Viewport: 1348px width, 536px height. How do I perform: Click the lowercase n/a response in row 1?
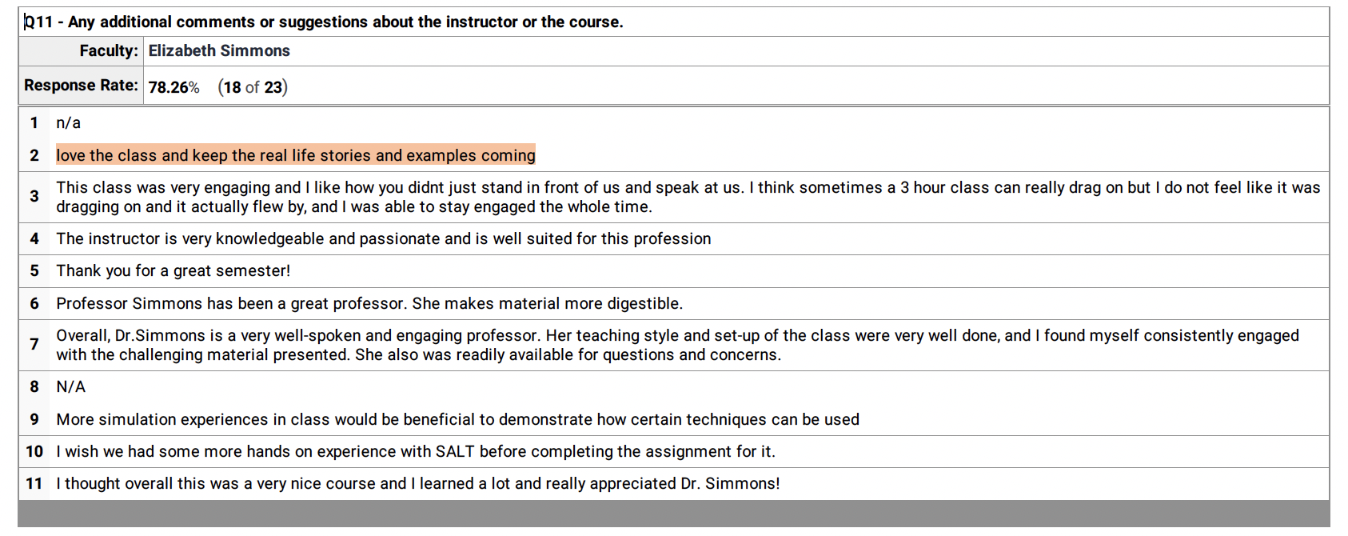[69, 123]
